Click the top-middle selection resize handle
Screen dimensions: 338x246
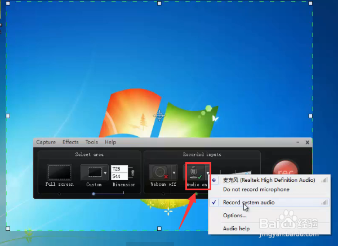pos(159,3)
